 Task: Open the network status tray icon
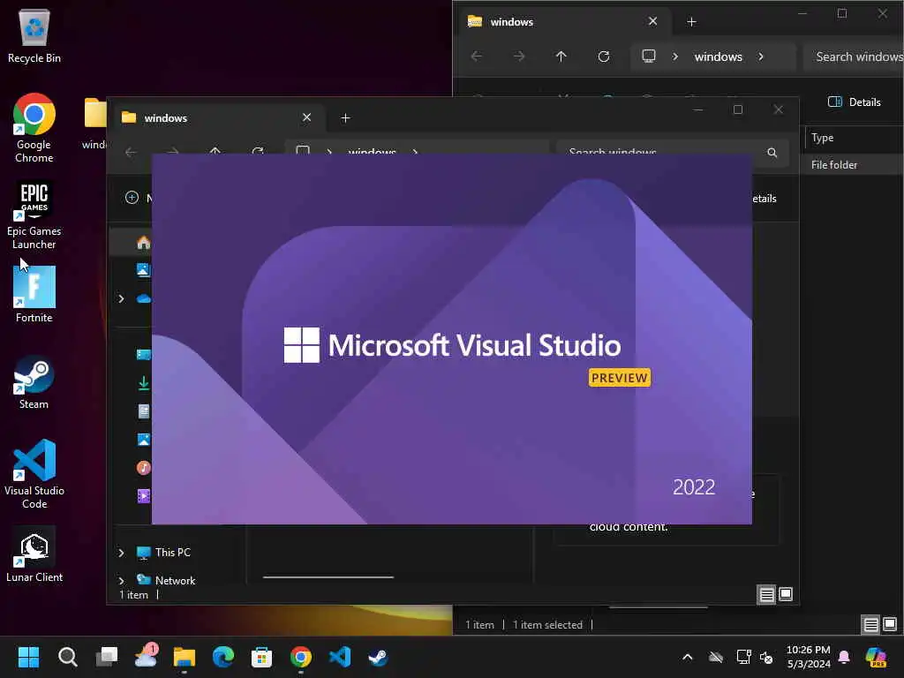[743, 657]
